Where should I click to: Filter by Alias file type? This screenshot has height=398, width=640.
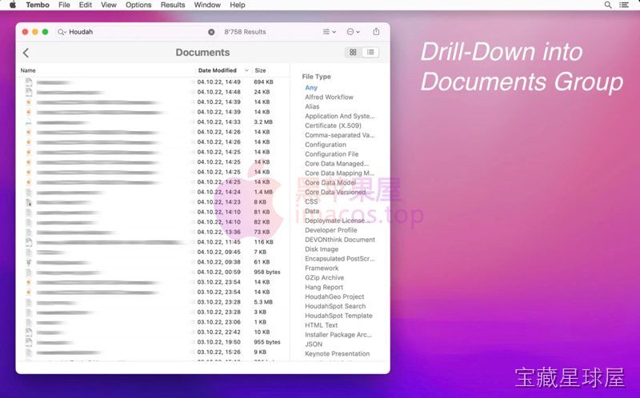tap(312, 106)
